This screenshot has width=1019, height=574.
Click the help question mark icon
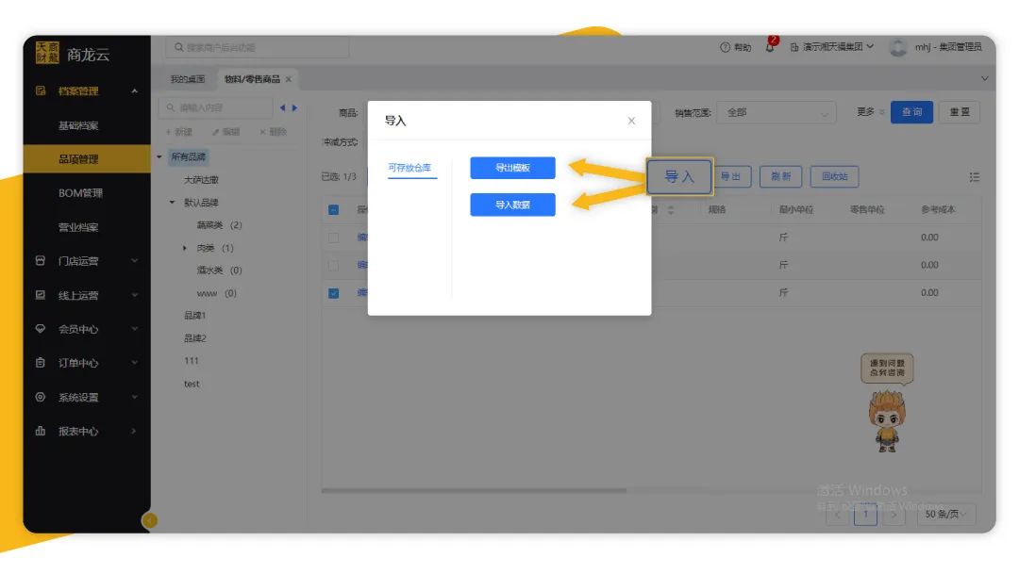click(x=725, y=47)
